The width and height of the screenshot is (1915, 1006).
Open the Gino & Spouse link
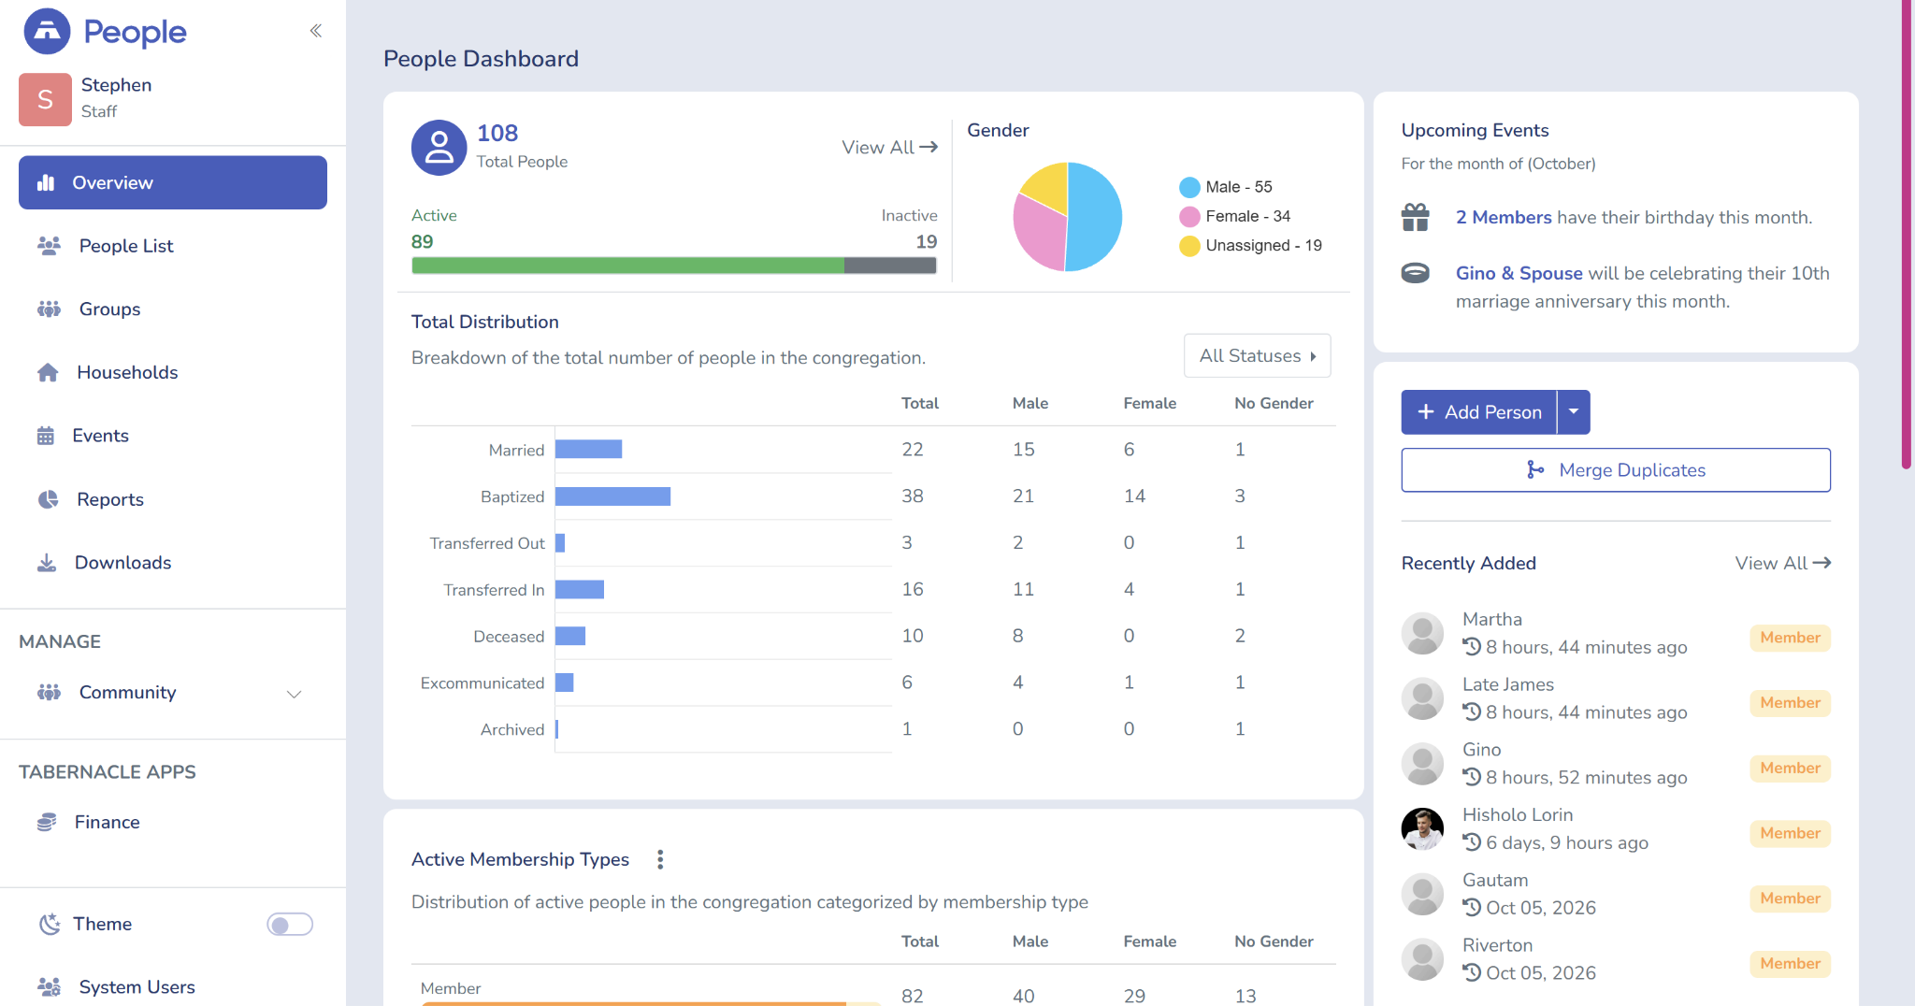[1519, 273]
